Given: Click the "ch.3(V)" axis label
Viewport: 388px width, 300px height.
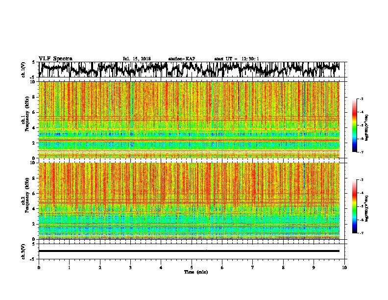Looking at the screenshot, I should point(23,252).
